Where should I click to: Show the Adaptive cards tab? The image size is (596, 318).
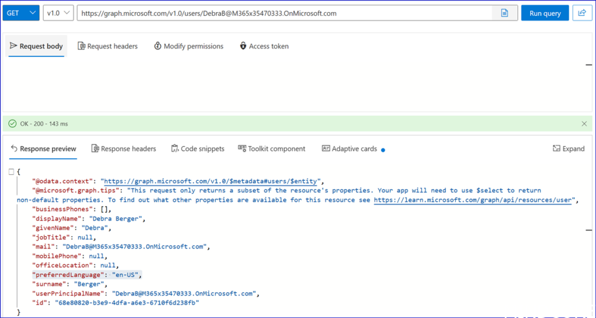[x=349, y=149]
